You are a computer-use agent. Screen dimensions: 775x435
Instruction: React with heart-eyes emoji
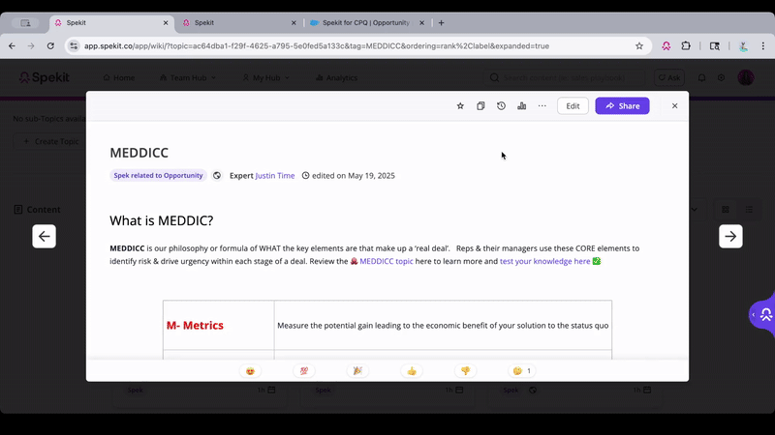point(250,371)
